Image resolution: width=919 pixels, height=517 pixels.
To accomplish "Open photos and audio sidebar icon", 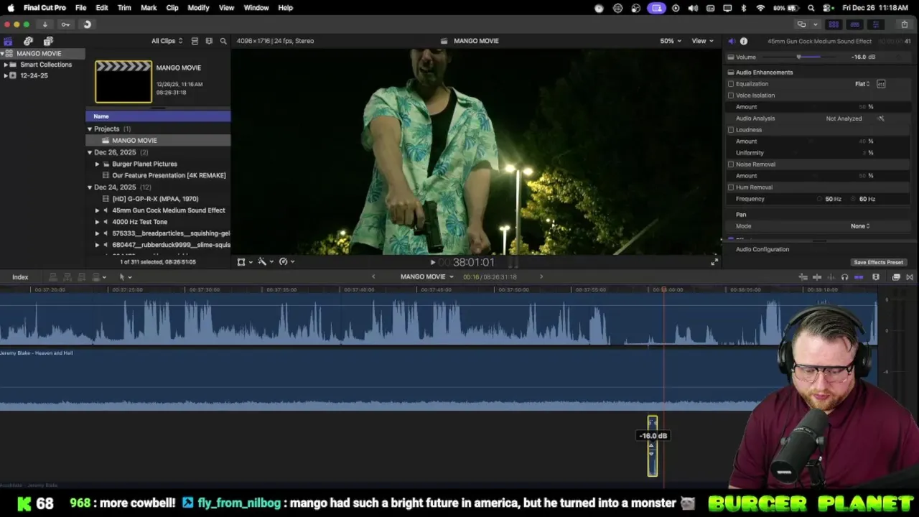I will [28, 41].
